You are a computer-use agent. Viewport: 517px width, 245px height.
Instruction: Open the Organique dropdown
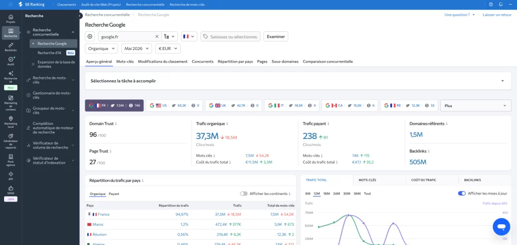(101, 48)
